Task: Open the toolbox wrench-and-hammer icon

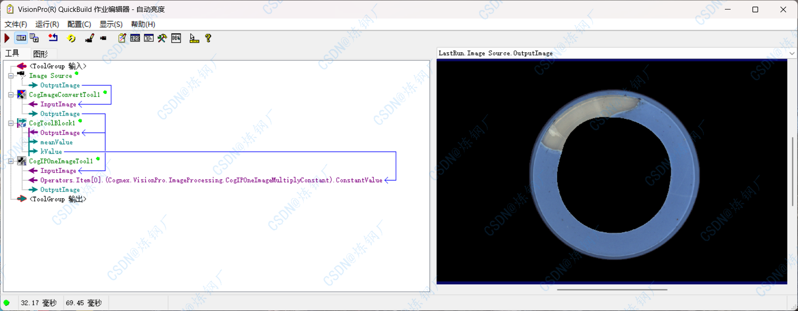Action: point(162,38)
